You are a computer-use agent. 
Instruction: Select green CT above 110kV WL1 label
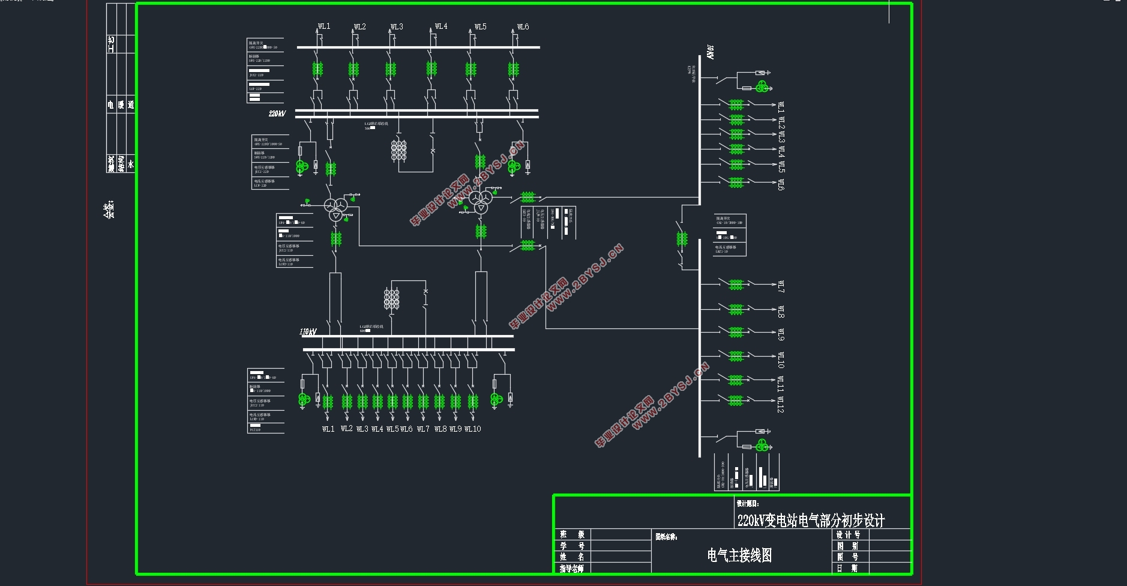tap(328, 401)
